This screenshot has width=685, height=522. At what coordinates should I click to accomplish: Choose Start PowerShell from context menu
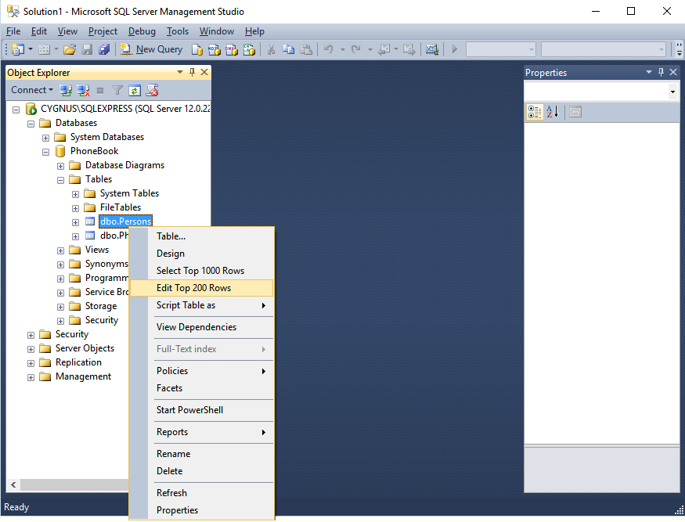click(202, 410)
